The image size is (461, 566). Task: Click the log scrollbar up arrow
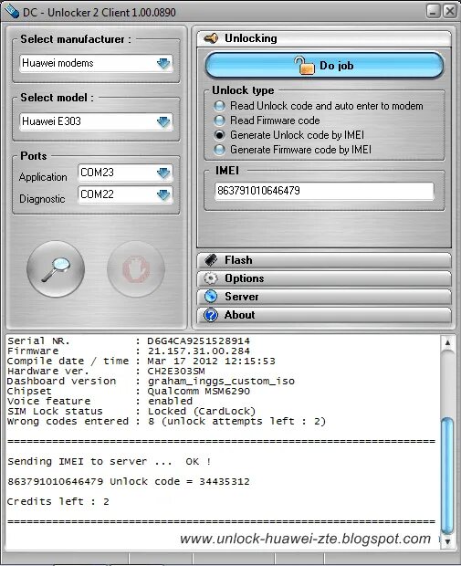pos(447,342)
